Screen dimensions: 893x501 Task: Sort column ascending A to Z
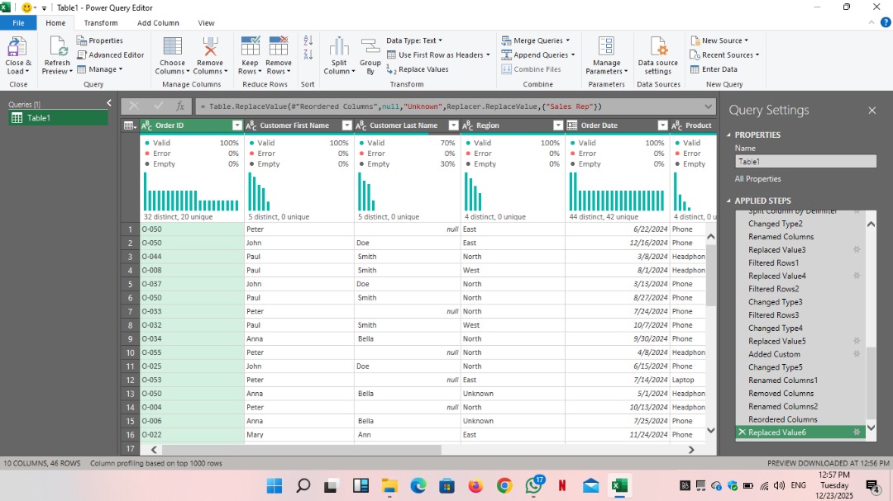(x=308, y=40)
